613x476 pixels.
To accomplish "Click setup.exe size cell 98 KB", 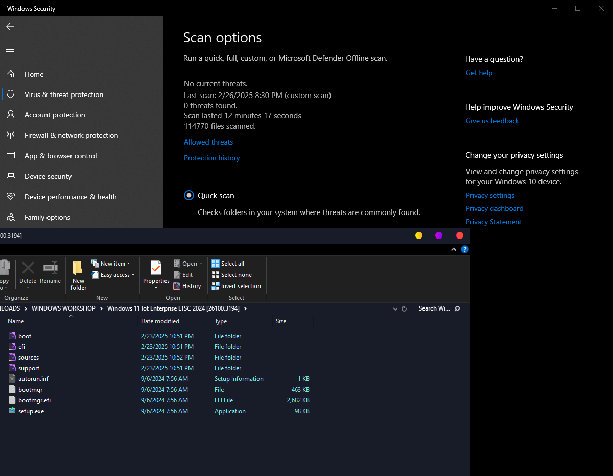I will pyautogui.click(x=302, y=411).
